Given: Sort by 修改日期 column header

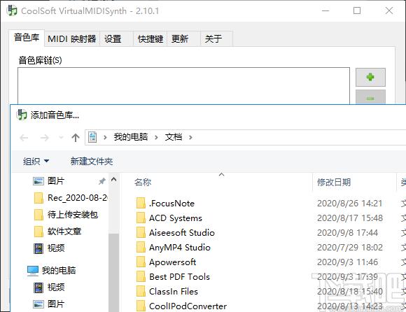Looking at the screenshot, I should [334, 183].
